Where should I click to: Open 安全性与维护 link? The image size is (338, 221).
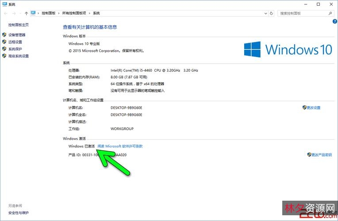18,213
